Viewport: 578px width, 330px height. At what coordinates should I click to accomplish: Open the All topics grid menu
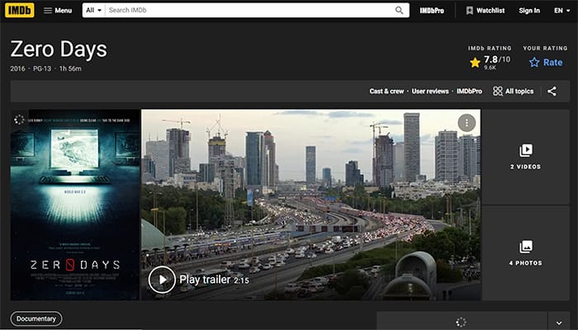[x=513, y=92]
